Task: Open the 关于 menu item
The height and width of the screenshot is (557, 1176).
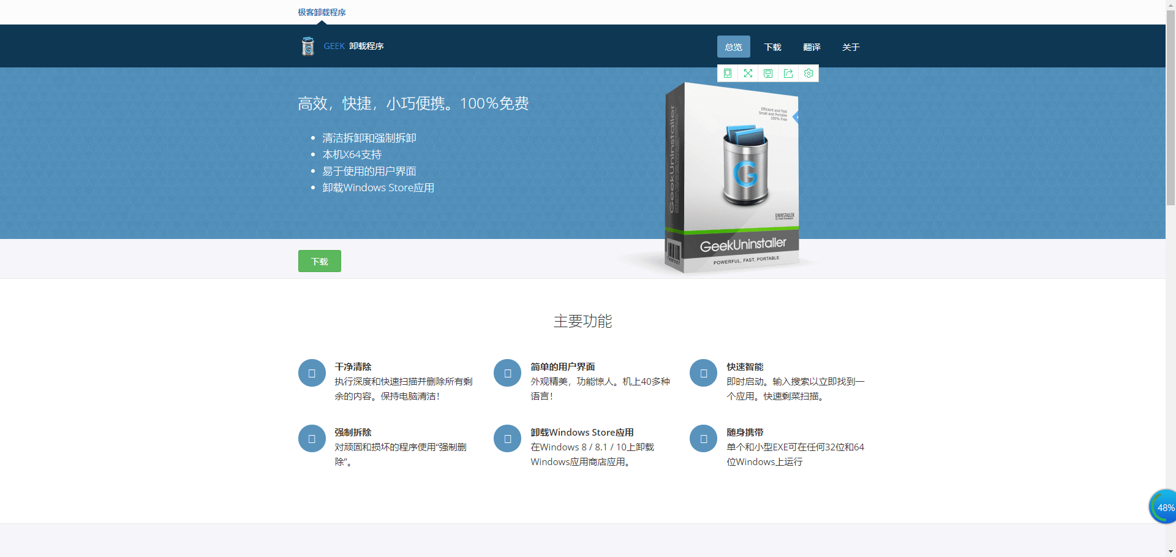Action: pyautogui.click(x=851, y=47)
